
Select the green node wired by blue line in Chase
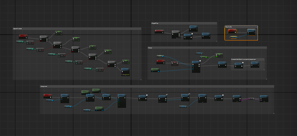pyautogui.click(x=155, y=70)
